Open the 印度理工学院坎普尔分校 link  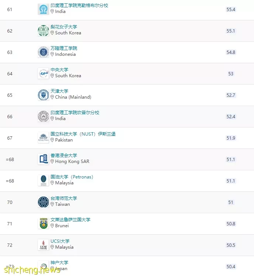[75, 113]
